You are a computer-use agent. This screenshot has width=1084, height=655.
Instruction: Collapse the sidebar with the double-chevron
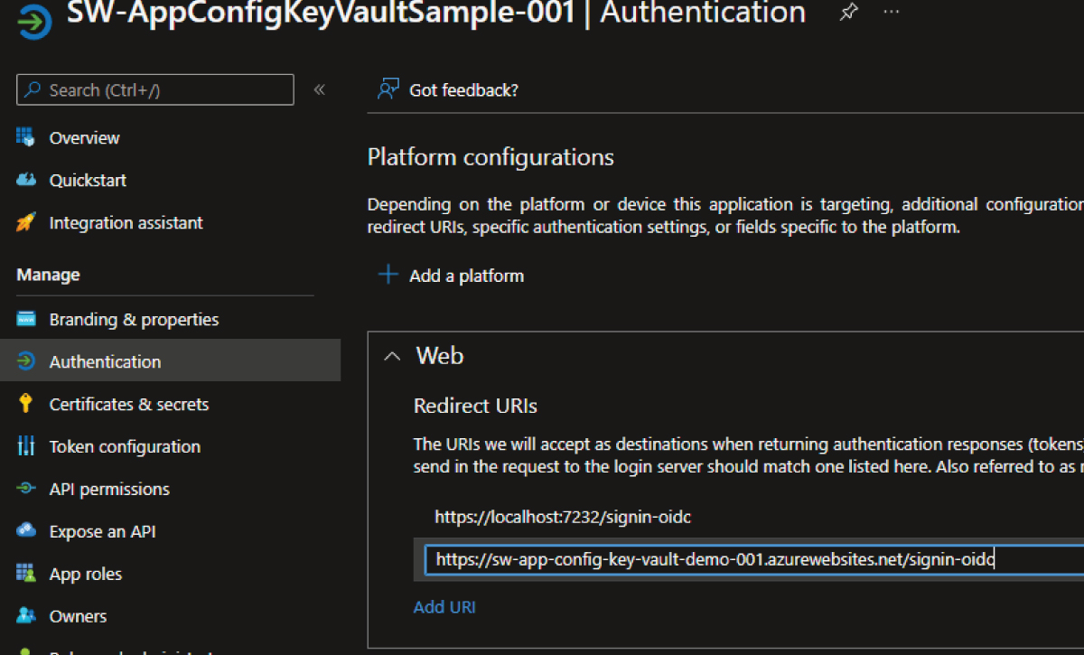pos(319,89)
